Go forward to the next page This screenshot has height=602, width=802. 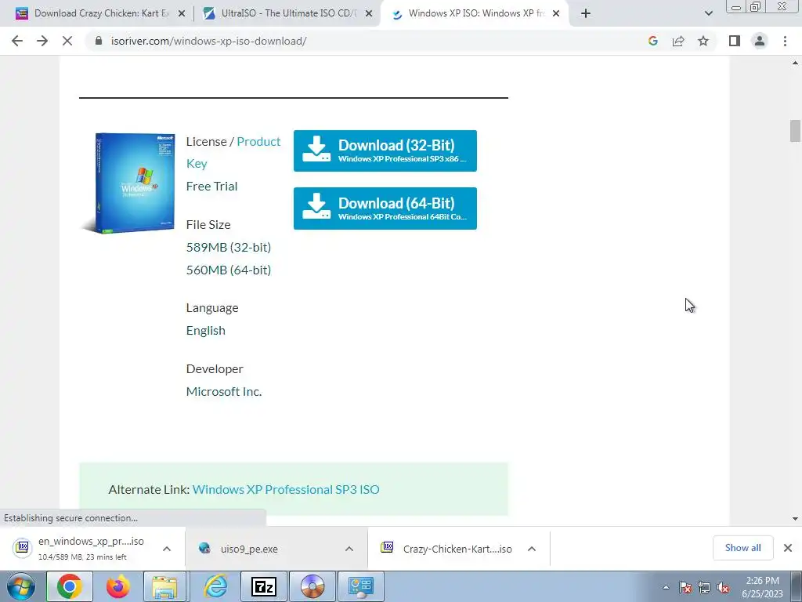point(42,41)
